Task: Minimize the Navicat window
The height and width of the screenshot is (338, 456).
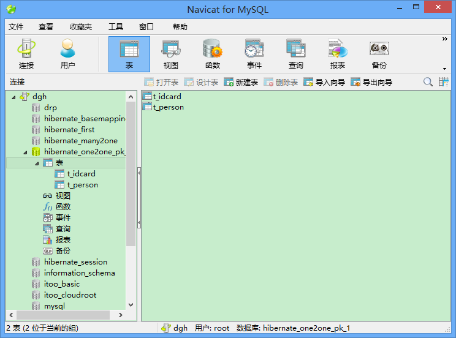Action: click(x=400, y=7)
